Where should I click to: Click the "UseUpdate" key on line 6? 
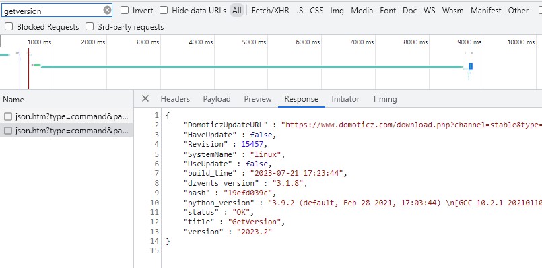click(209, 164)
